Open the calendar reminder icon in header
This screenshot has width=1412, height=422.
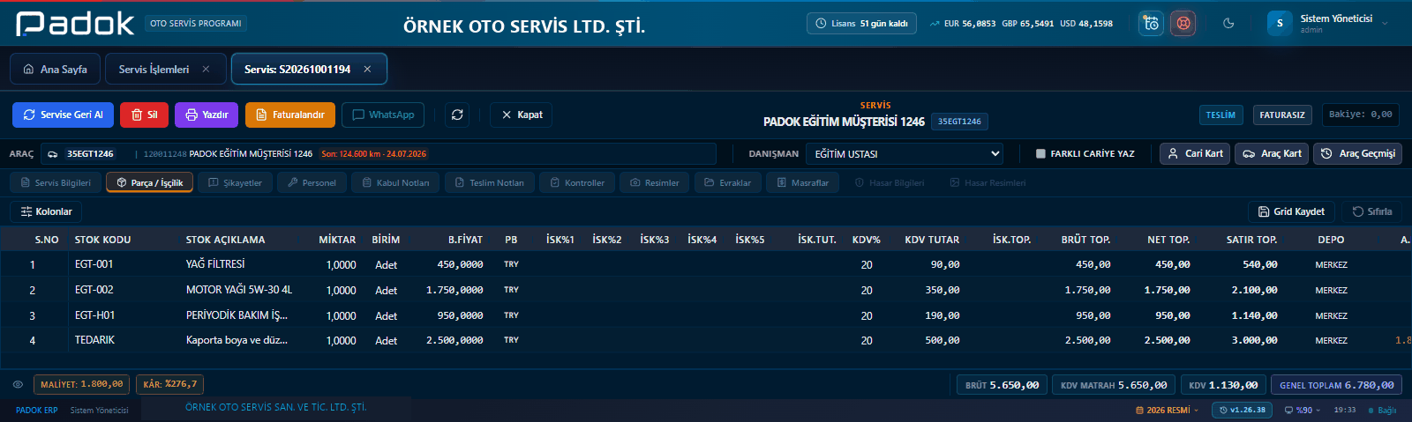point(1151,24)
